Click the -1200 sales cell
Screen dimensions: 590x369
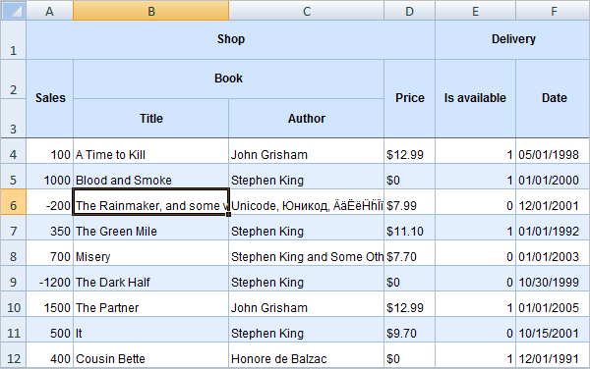click(50, 279)
